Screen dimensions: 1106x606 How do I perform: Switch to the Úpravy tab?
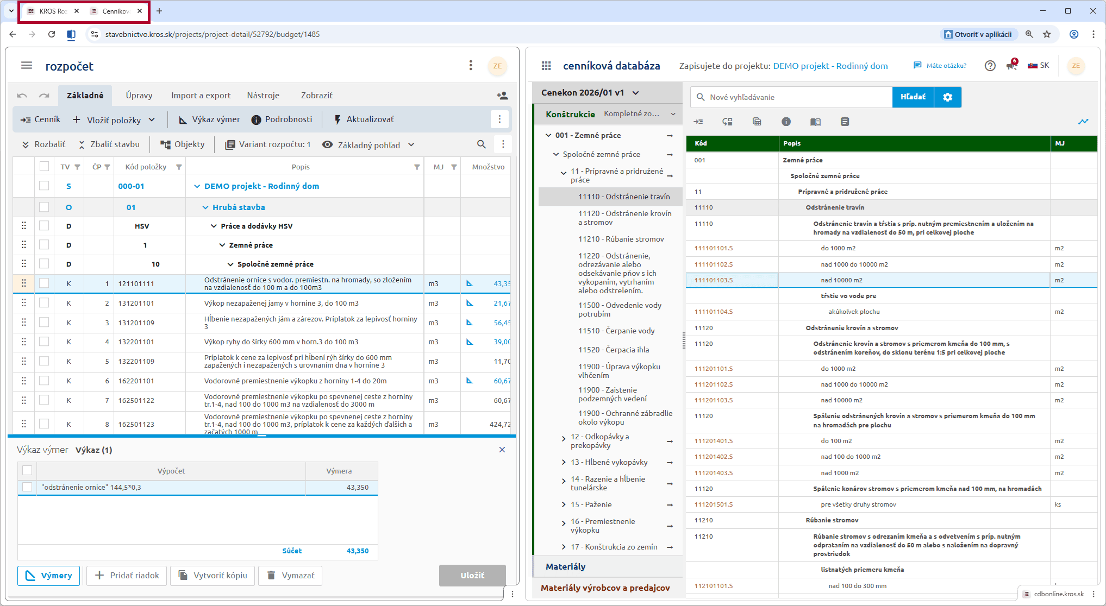pyautogui.click(x=139, y=96)
